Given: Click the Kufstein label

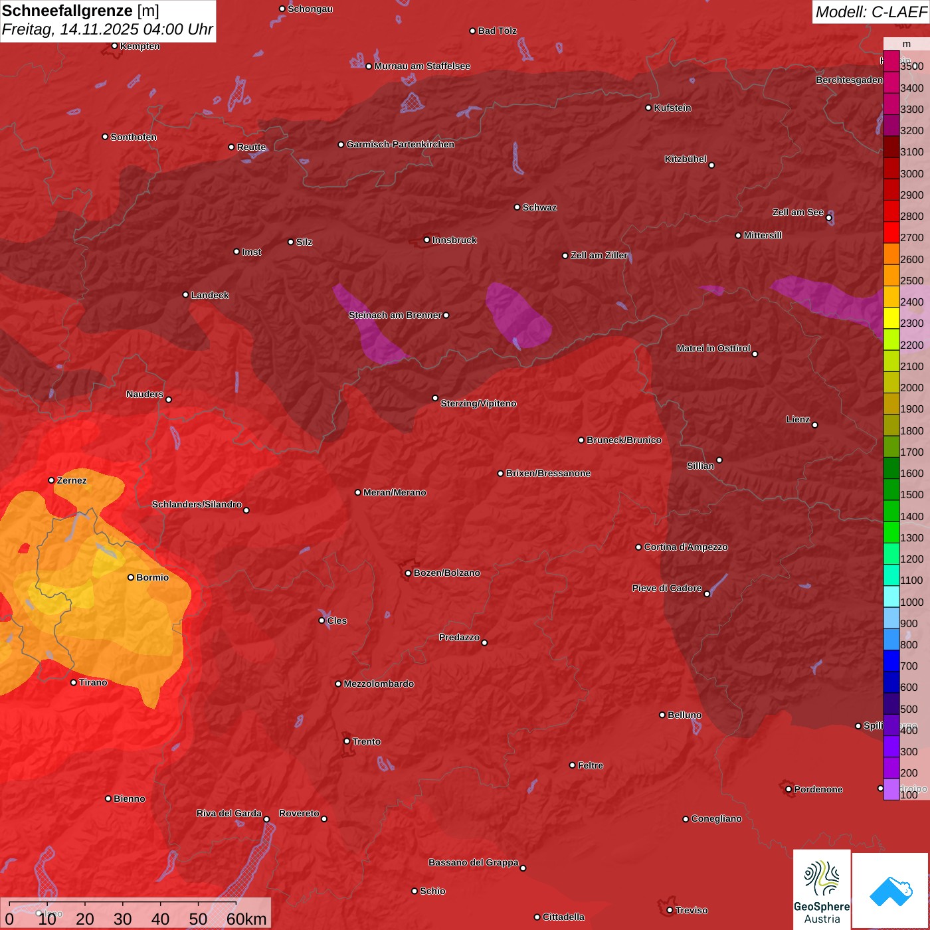Looking at the screenshot, I should click(x=673, y=108).
